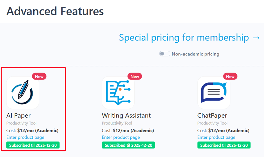
Task: Click the AI Paper pen icon
Action: [23, 93]
